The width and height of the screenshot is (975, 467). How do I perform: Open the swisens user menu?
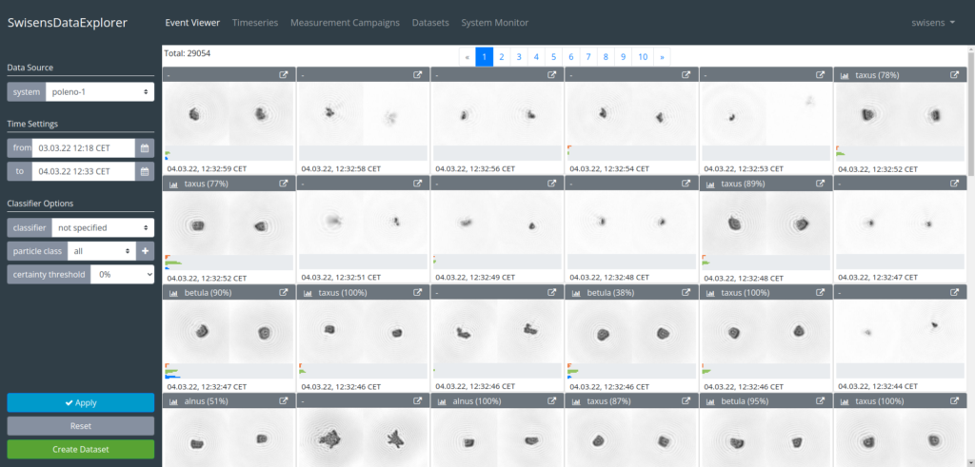933,23
